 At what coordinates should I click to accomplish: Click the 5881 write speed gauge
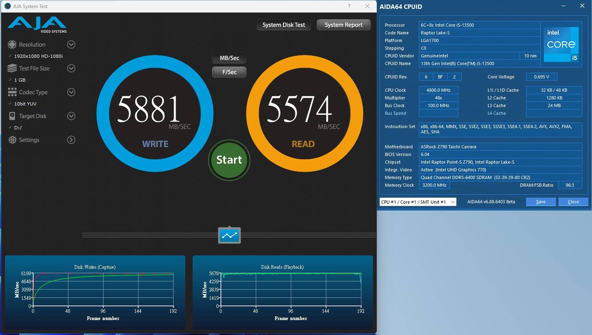(x=155, y=114)
